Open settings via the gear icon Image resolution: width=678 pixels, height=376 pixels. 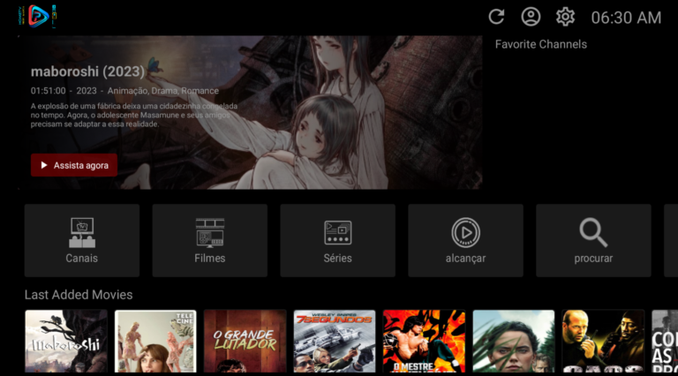pyautogui.click(x=565, y=17)
